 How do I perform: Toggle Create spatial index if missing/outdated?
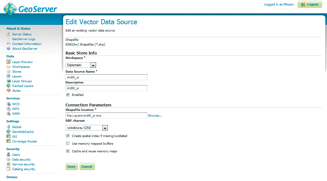tap(68, 136)
